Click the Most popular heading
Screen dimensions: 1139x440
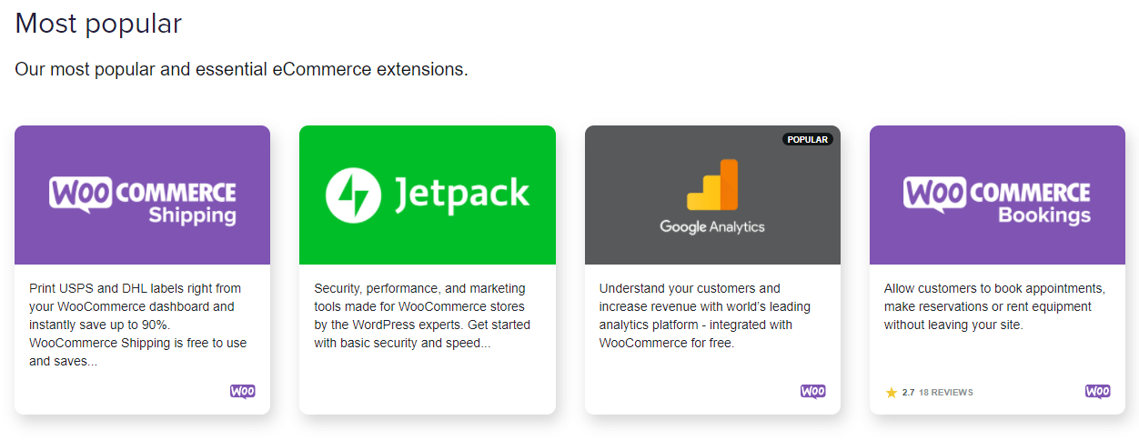[x=98, y=23]
